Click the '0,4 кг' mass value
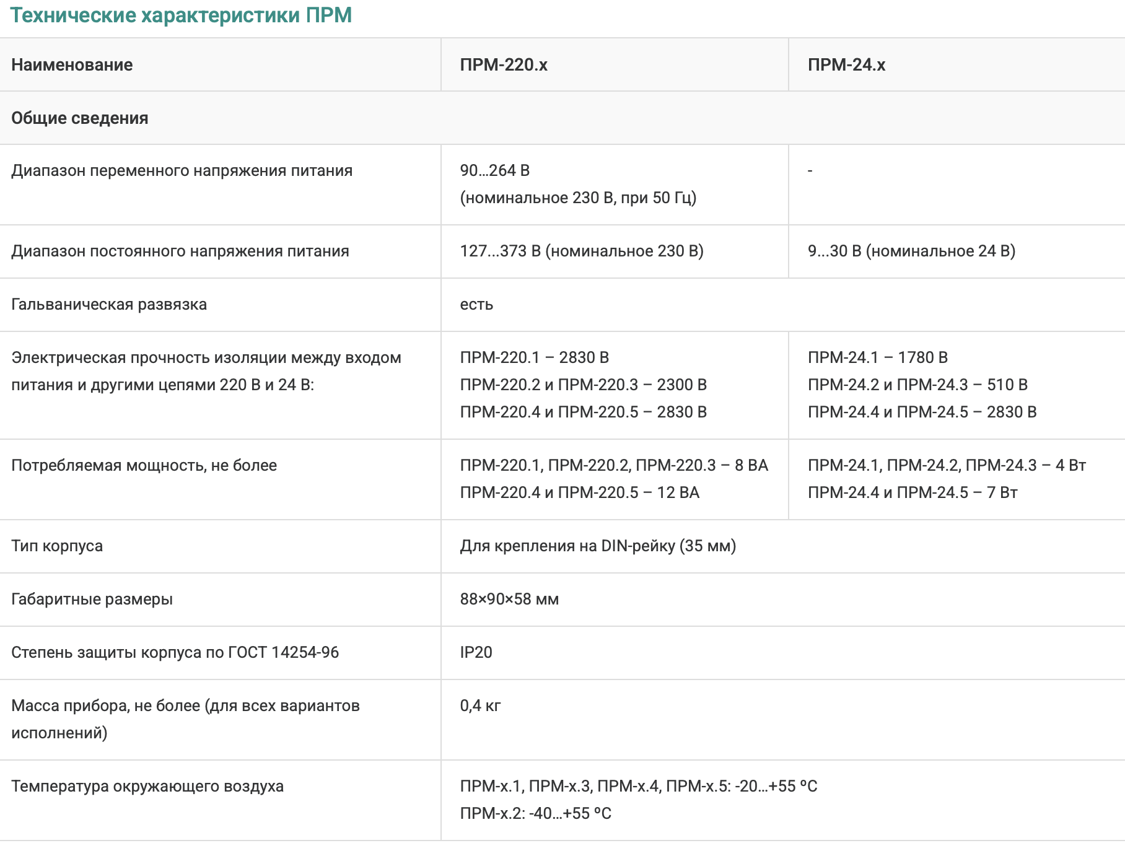Screen dimensions: 1125x856 pyautogui.click(x=480, y=705)
